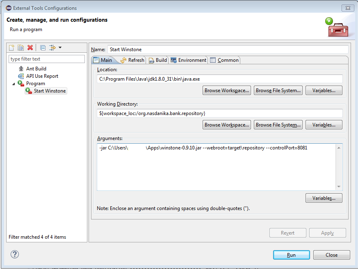
Task: Click in the Location path field
Action: [220, 79]
